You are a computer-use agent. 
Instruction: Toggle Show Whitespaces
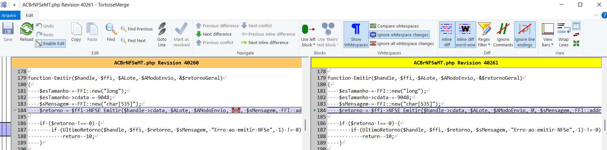[356, 35]
